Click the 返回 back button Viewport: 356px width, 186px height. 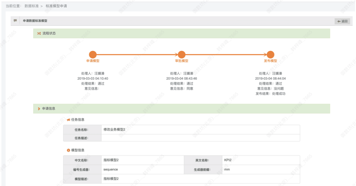coord(342,21)
